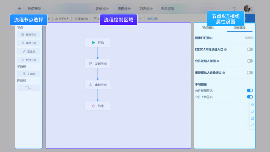Select the 连接线 connector line tool
The height and width of the screenshot is (152, 270).
point(28,87)
